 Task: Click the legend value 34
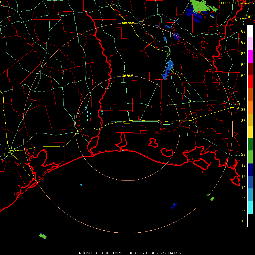[x=243, y=120]
